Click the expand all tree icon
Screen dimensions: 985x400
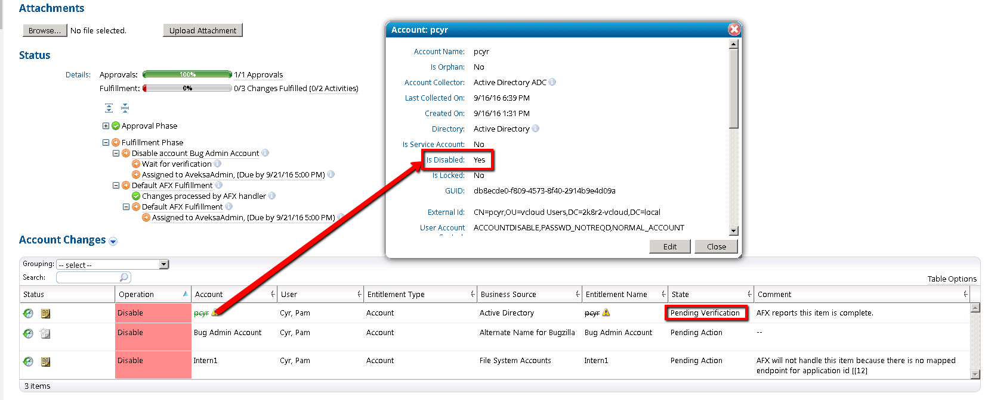pyautogui.click(x=109, y=108)
